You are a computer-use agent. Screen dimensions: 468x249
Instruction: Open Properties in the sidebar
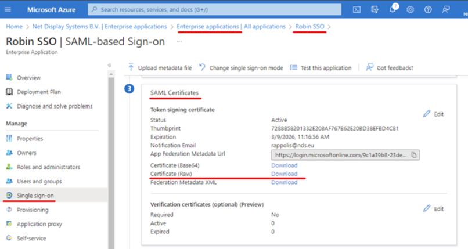30,139
